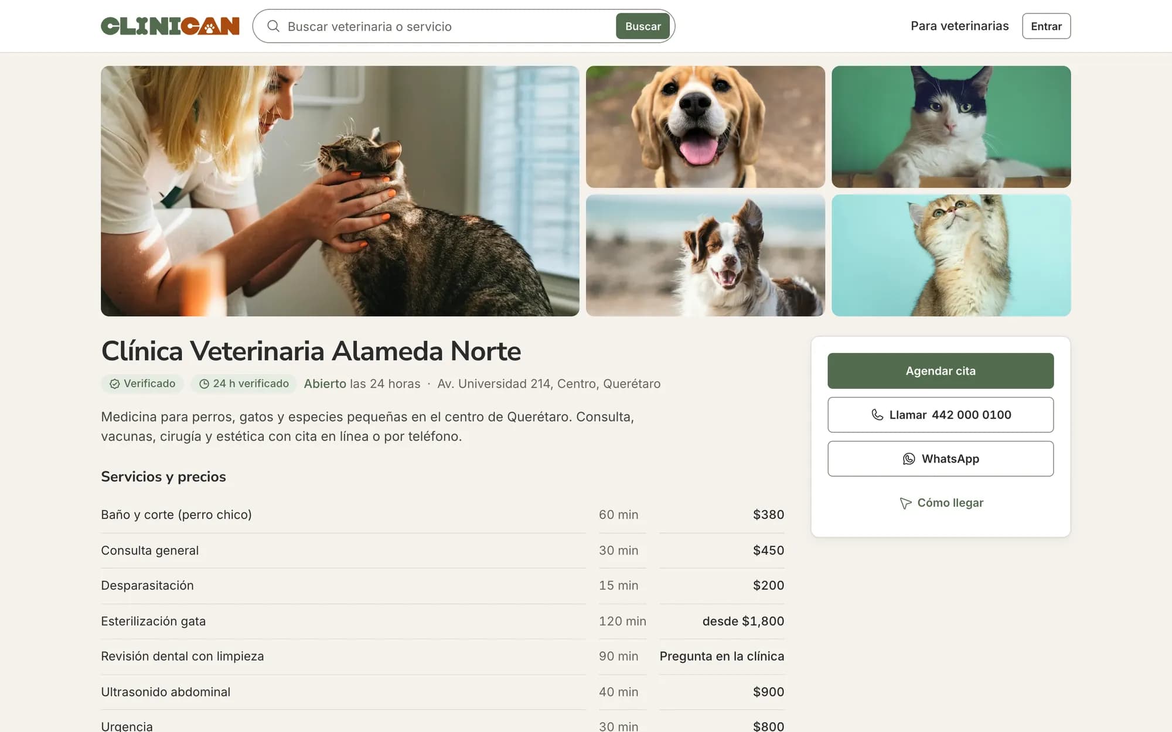
Task: Click the 60 min duration
Action: [618, 515]
